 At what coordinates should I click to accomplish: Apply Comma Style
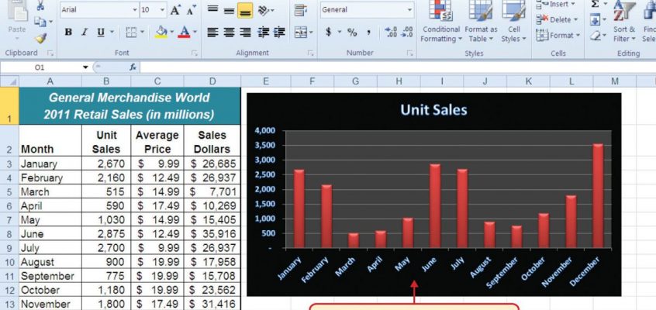pyautogui.click(x=369, y=33)
